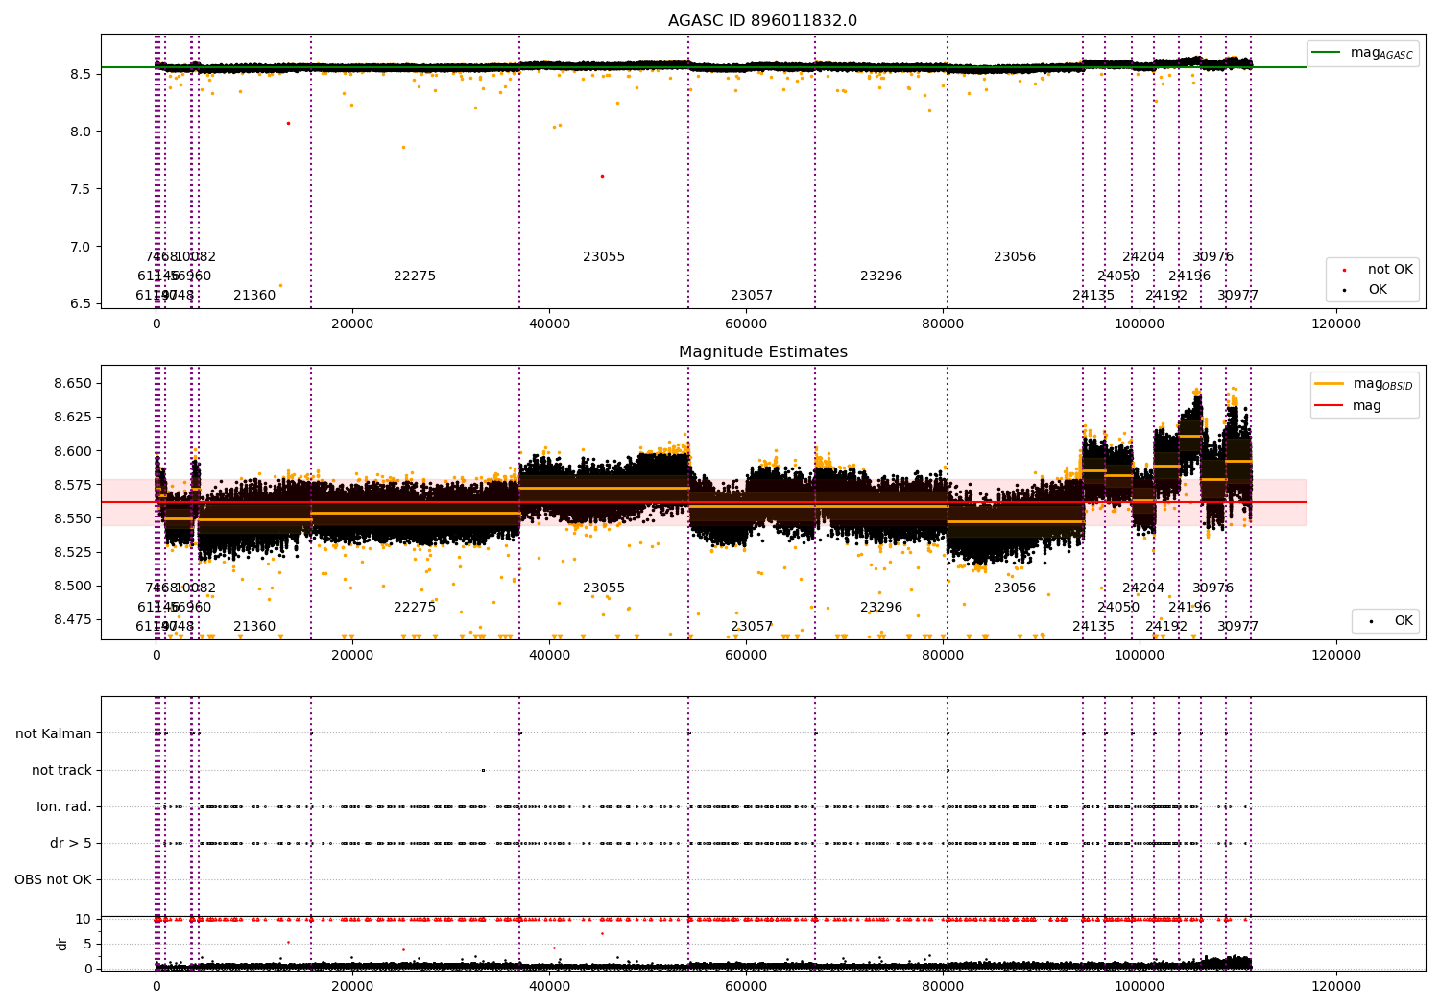
Task: Click obsid label 23057 in Magnitude Estimates plot
Action: [x=752, y=627]
